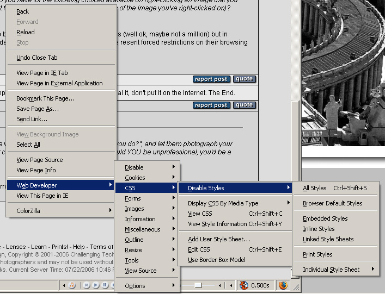Choose Edit CSS menu entry
Image resolution: width=385 pixels, height=294 pixels.
coord(235,249)
